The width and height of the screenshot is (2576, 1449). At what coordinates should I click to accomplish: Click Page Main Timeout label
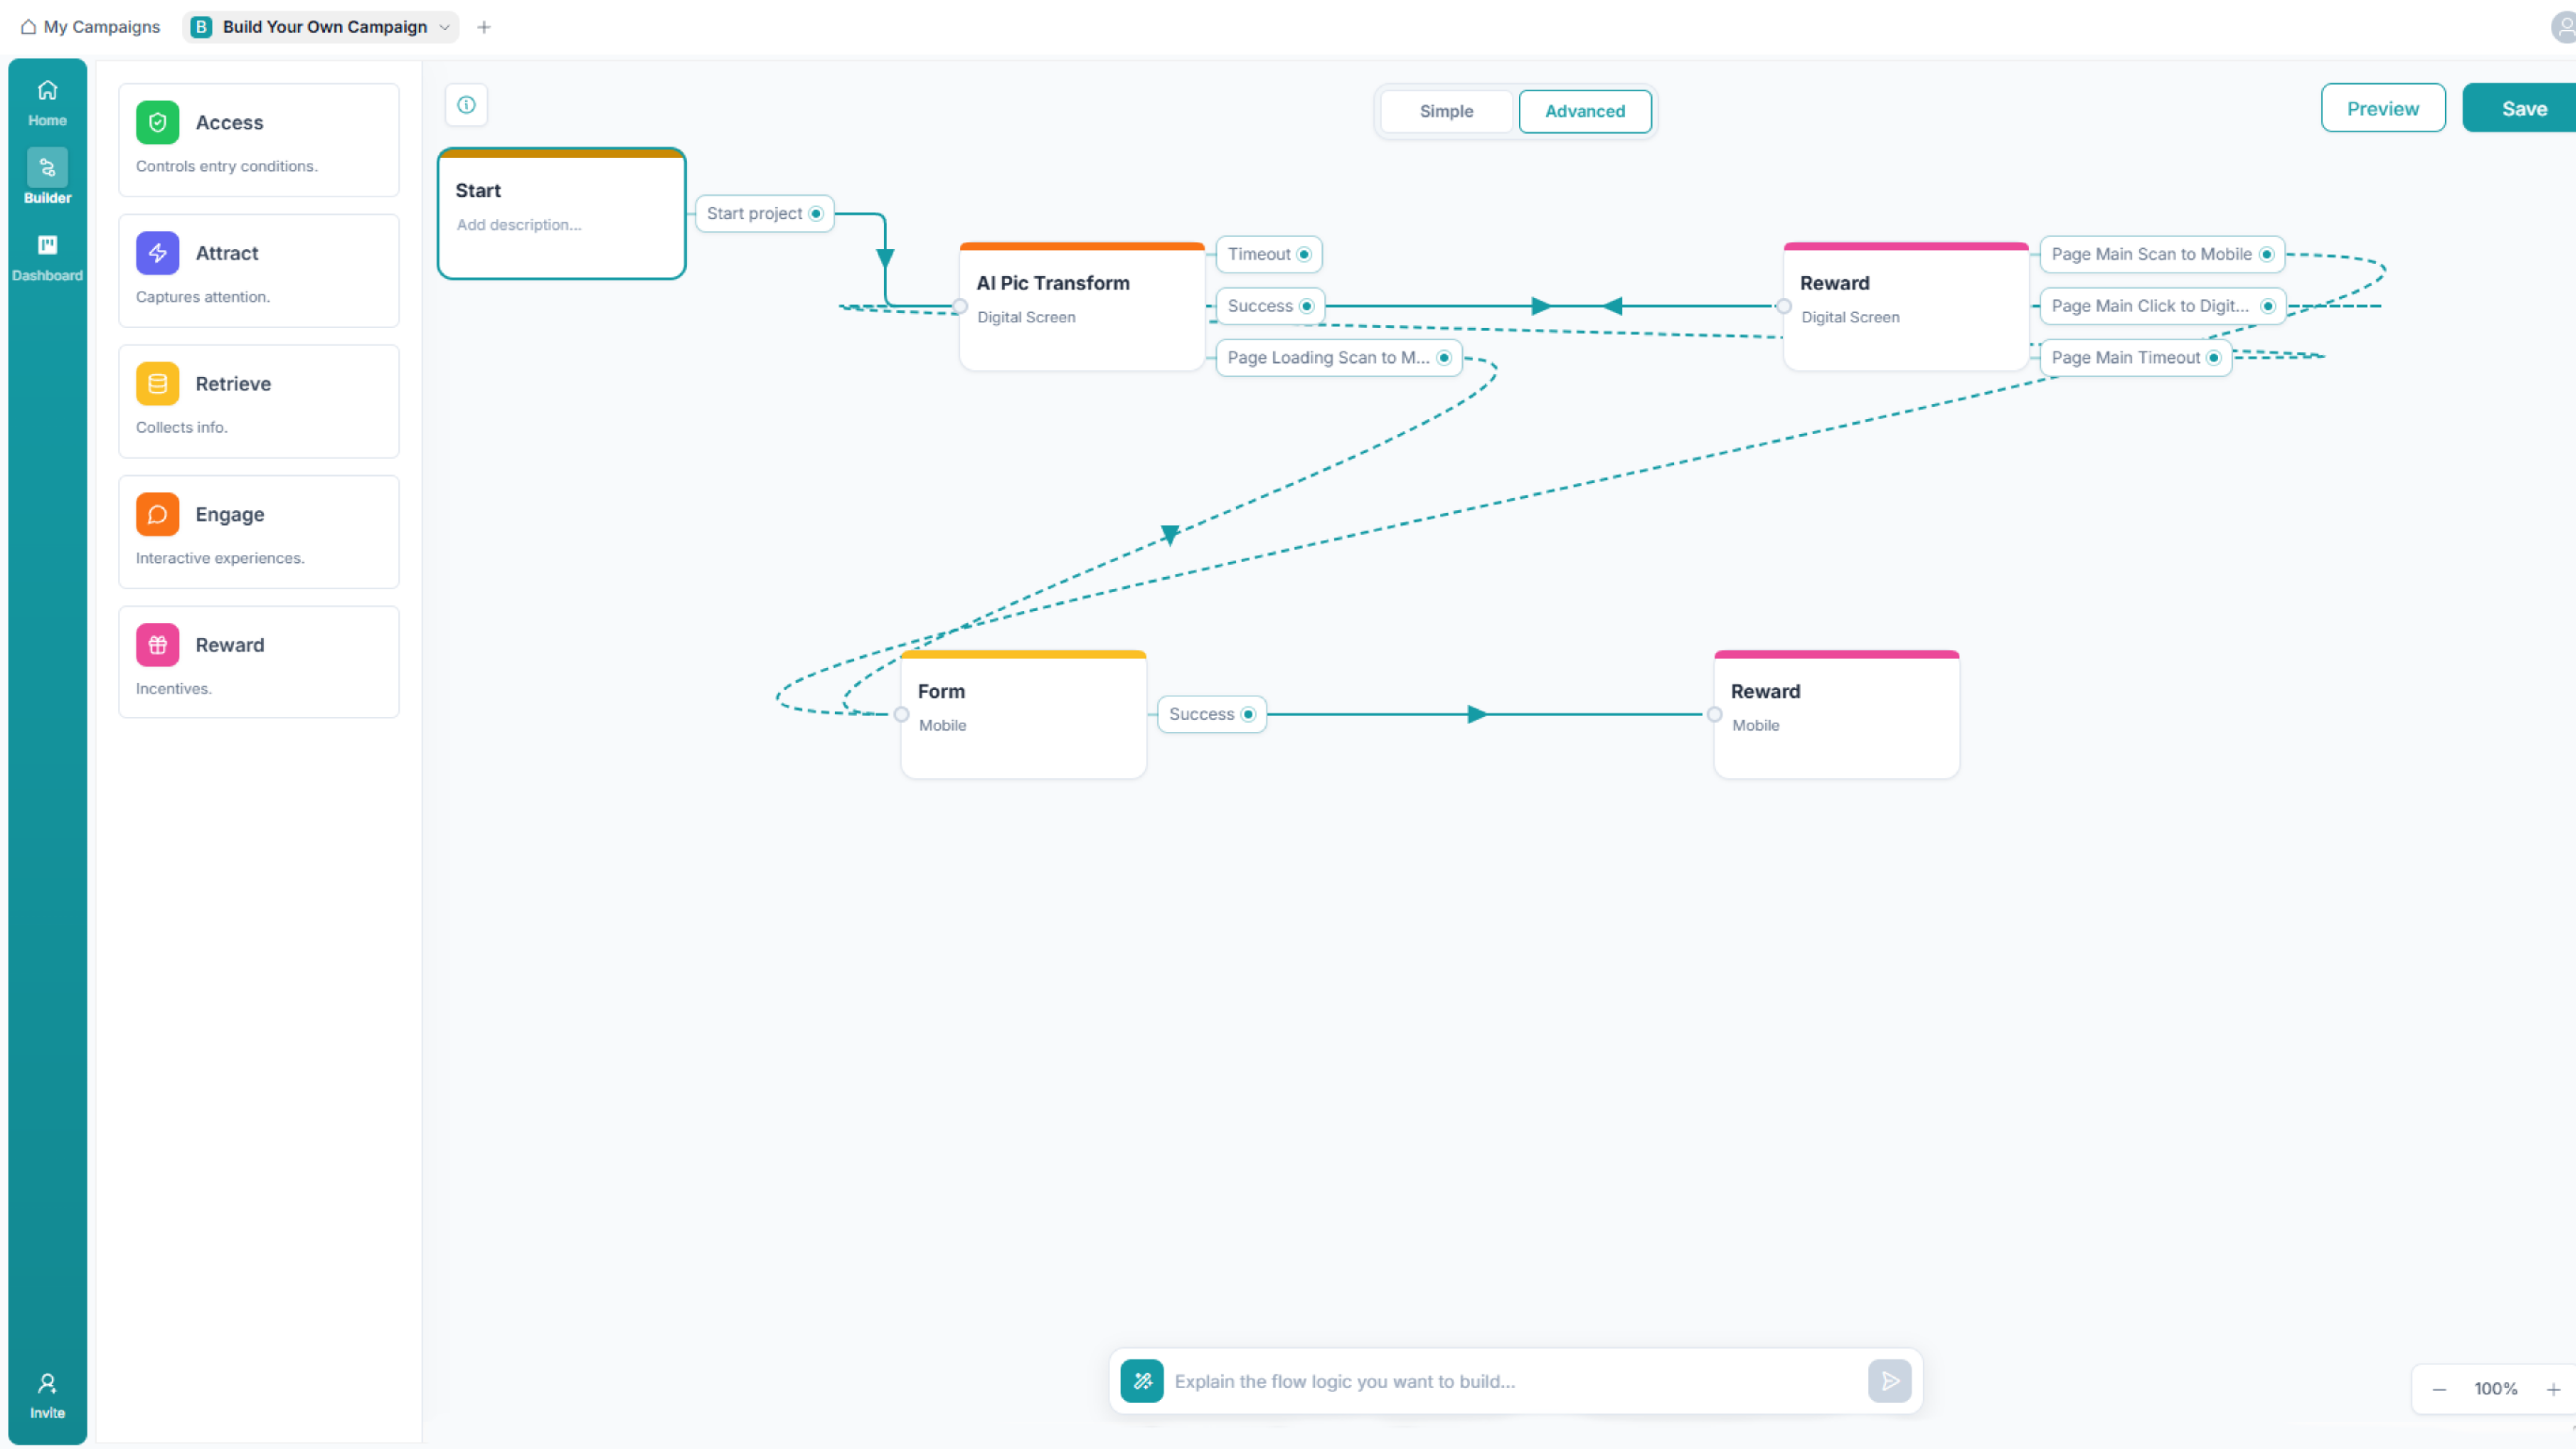point(2126,358)
